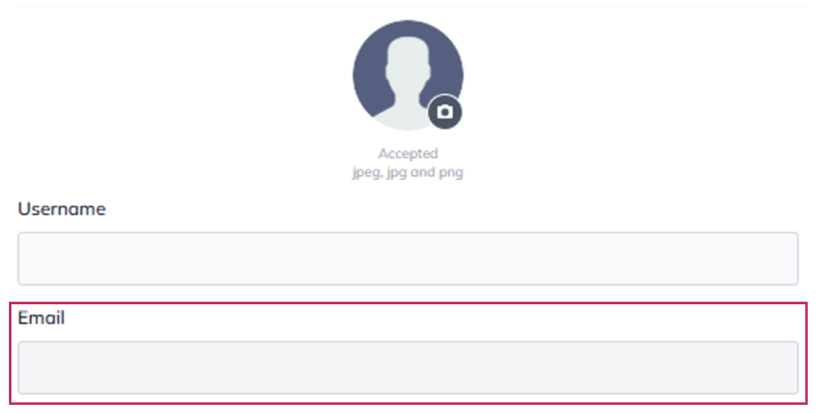This screenshot has width=820, height=413.
Task: Upload a photo via the camera badge
Action: tap(445, 111)
